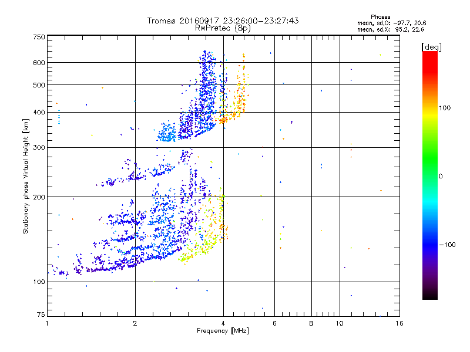This screenshot has width=470, height=352.
Task: Click the y-axis tick label '750'
Action: (x=39, y=37)
